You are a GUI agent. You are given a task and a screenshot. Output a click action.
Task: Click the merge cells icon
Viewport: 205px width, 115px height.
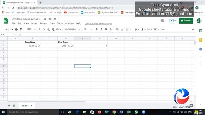(127, 29)
